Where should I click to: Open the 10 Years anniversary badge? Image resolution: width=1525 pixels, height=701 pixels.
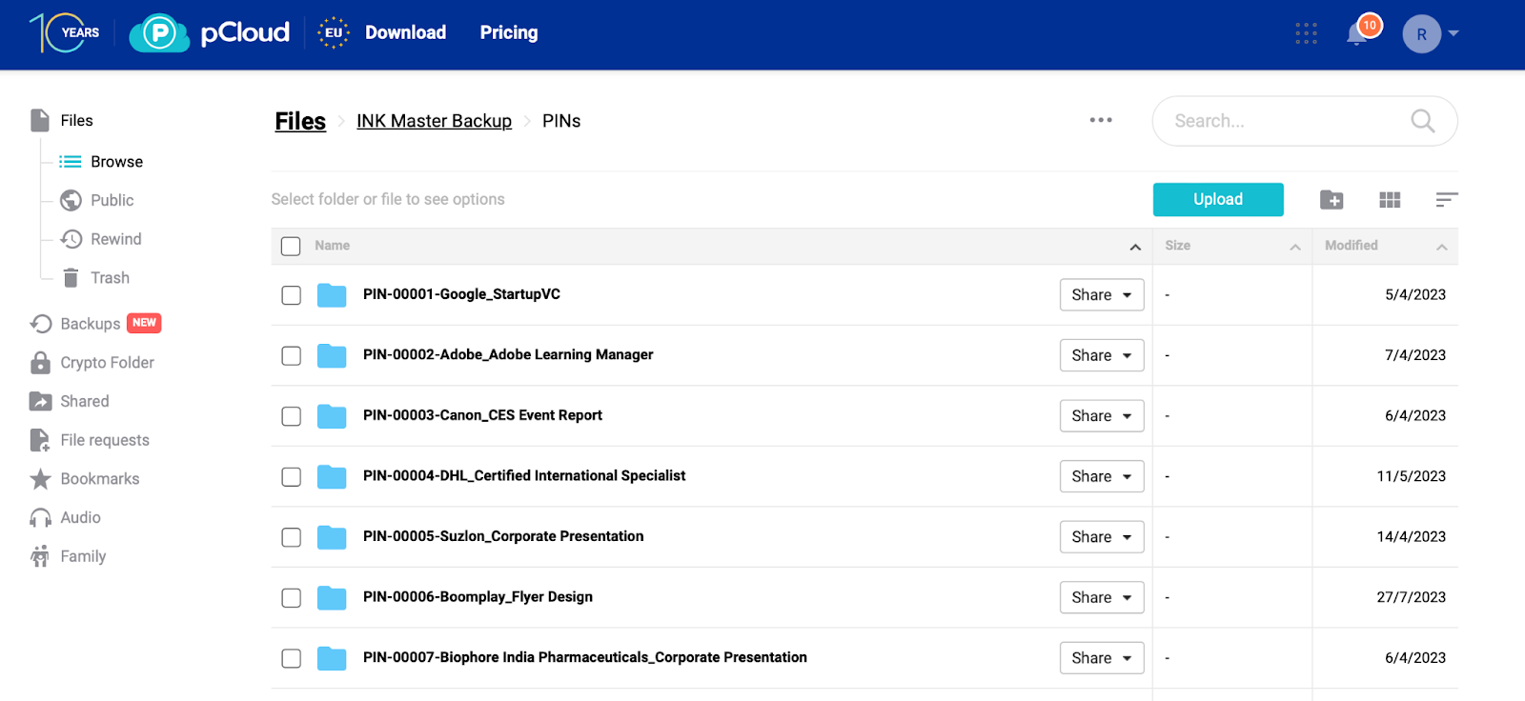[65, 33]
